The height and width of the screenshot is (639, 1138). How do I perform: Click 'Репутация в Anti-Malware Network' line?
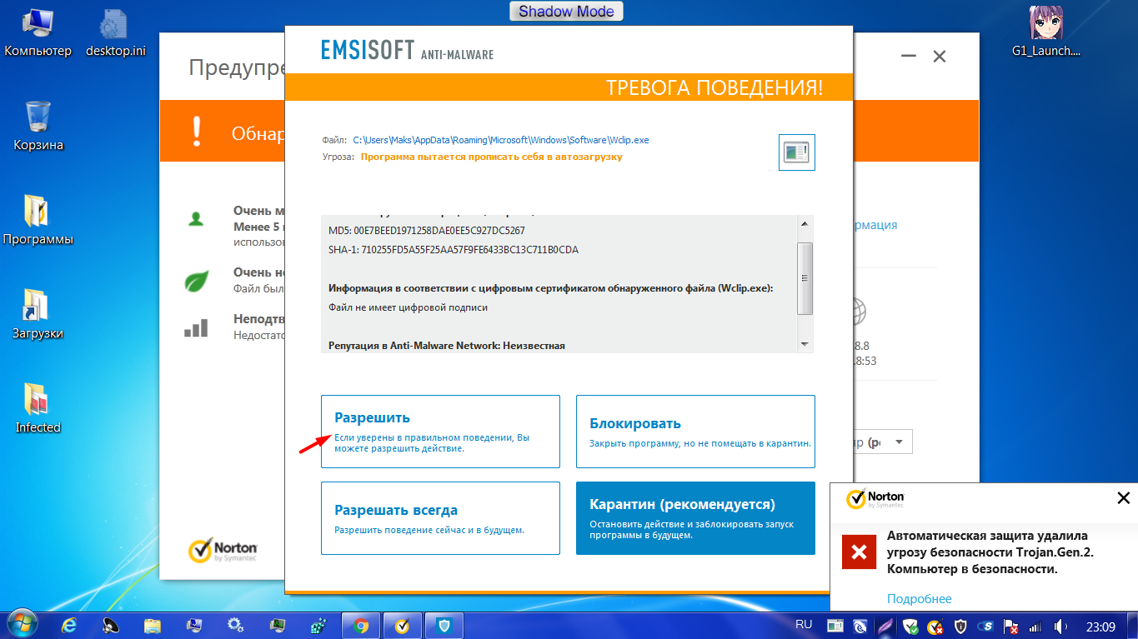coord(447,345)
